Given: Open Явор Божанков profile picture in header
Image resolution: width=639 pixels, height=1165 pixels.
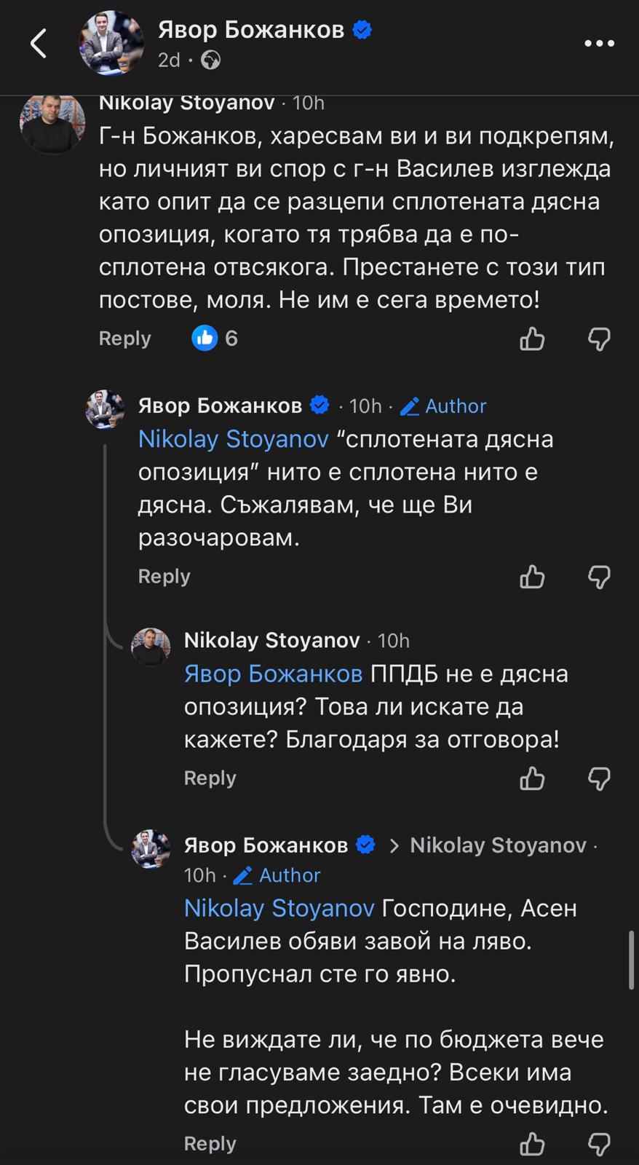Looking at the screenshot, I should pyautogui.click(x=111, y=43).
